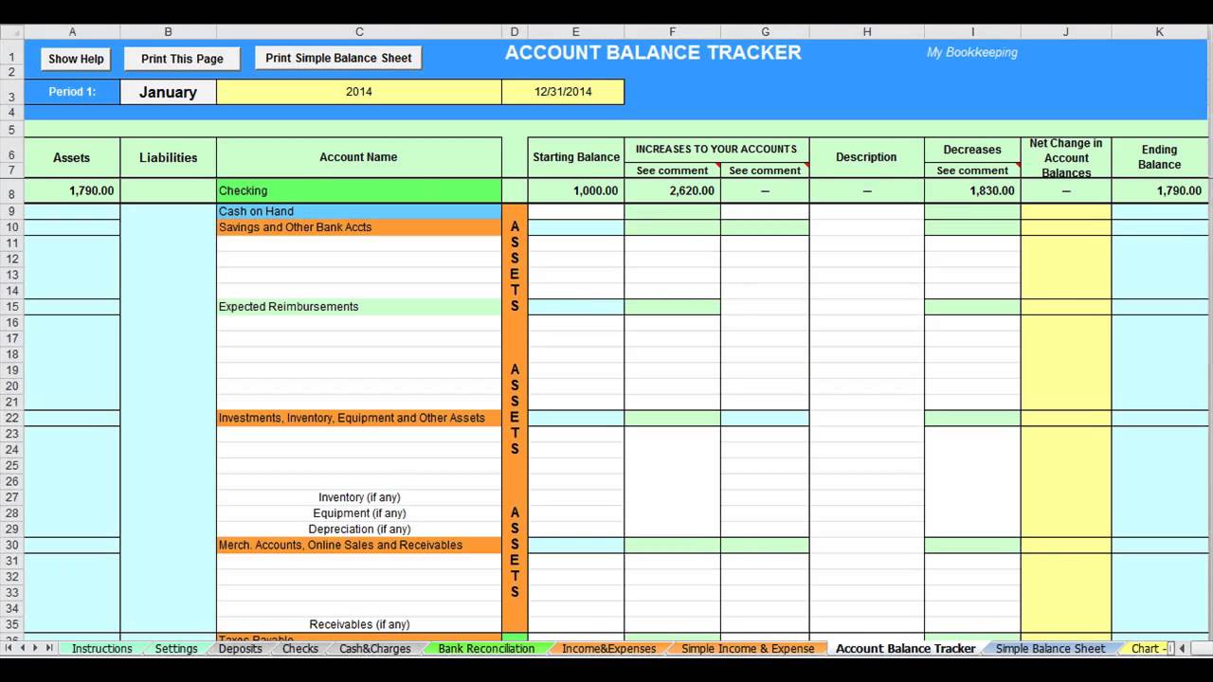
Task: Select the Inventory (if any) cell
Action: click(358, 497)
